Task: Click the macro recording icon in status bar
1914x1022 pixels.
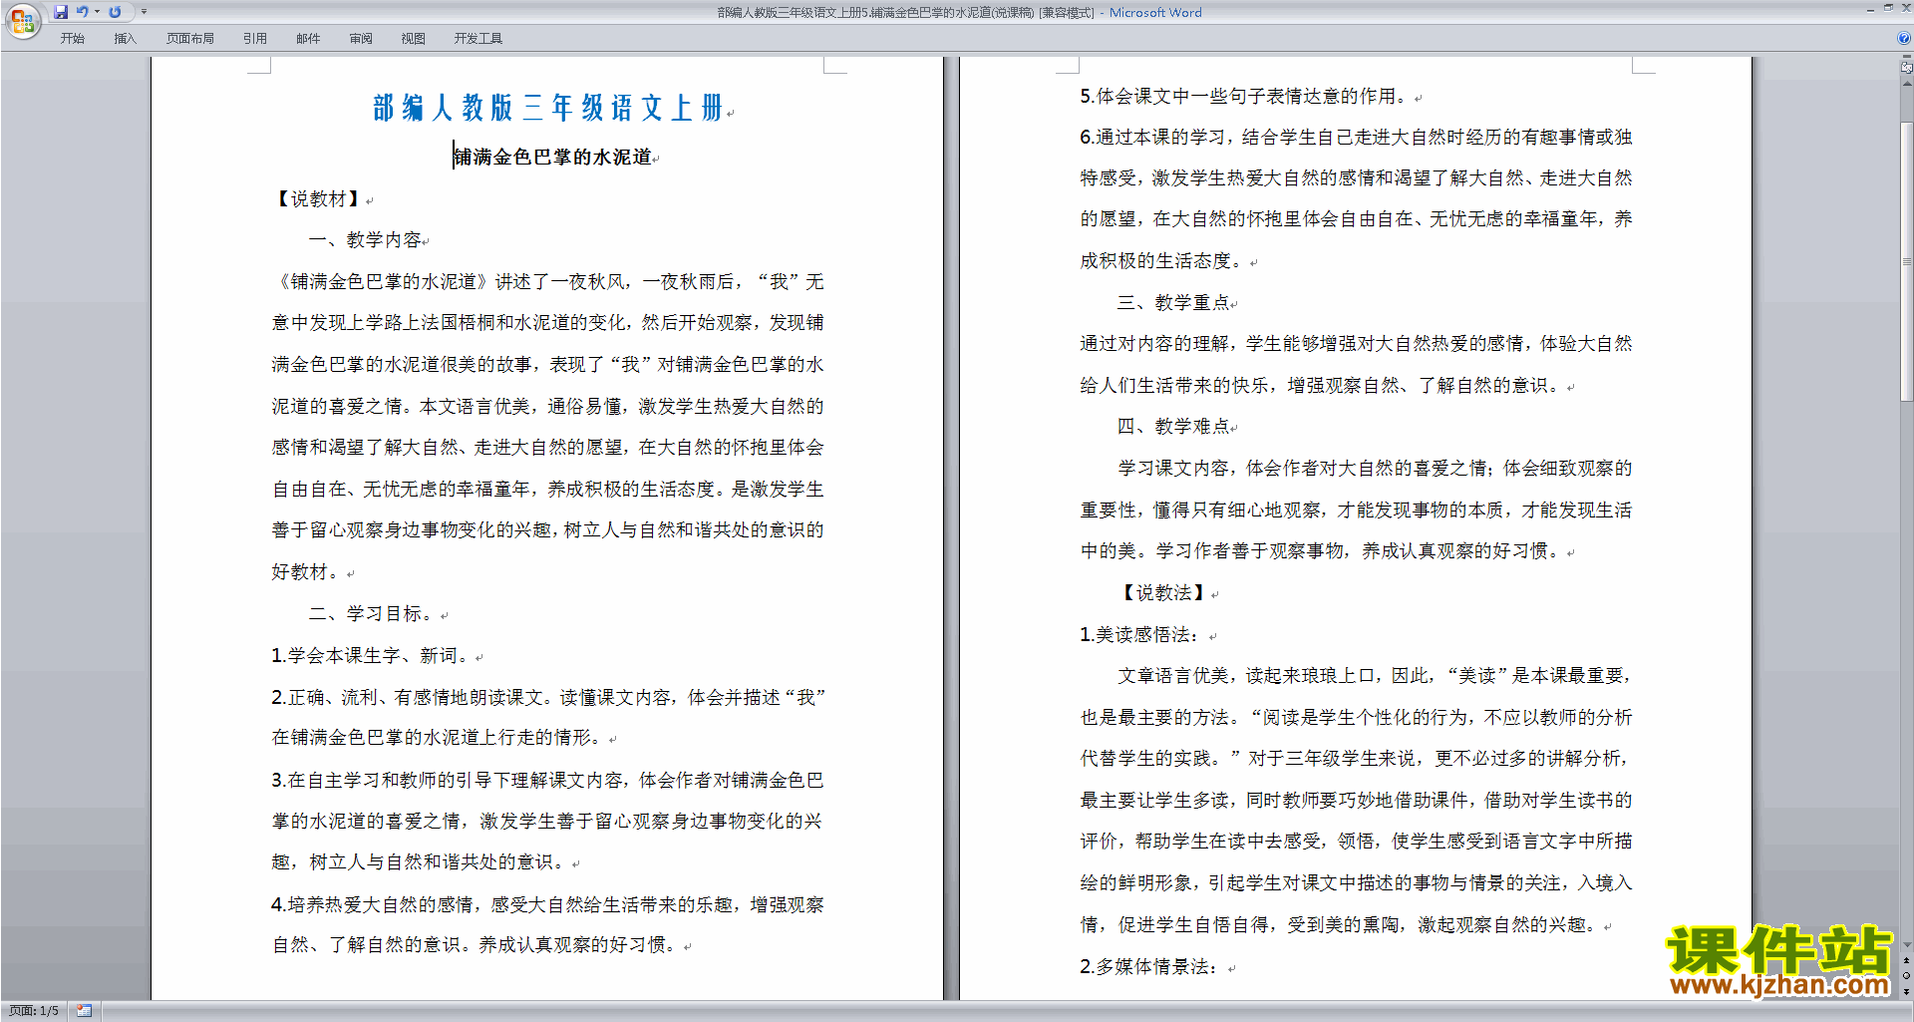Action: click(x=85, y=1011)
